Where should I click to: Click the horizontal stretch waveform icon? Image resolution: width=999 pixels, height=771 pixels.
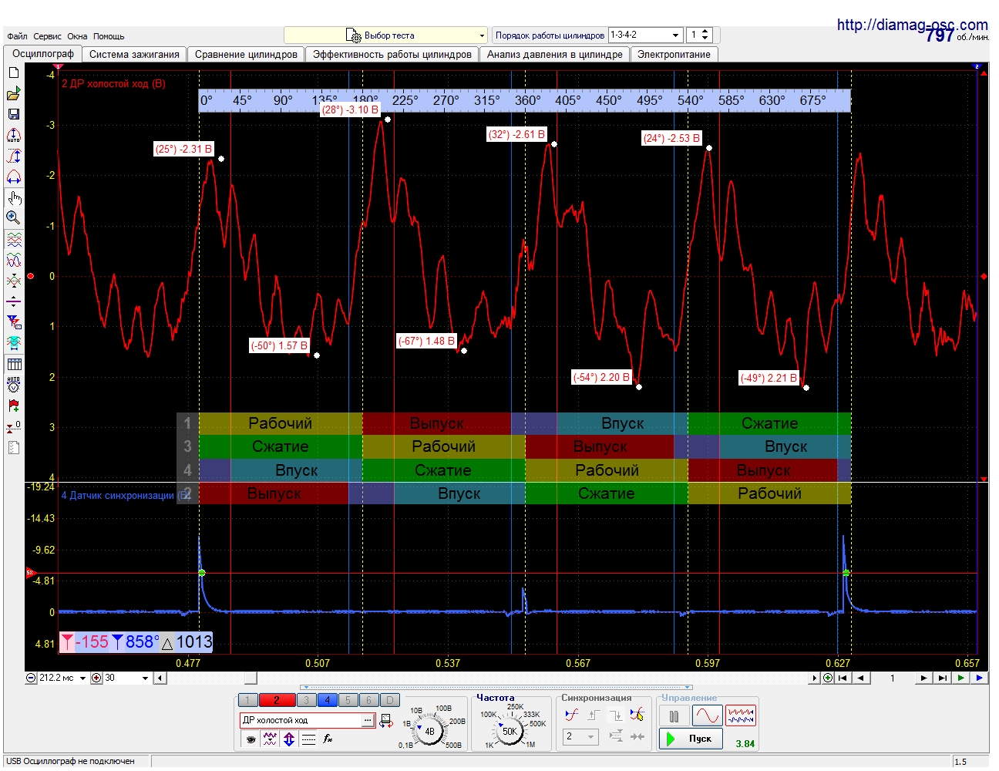(x=14, y=177)
